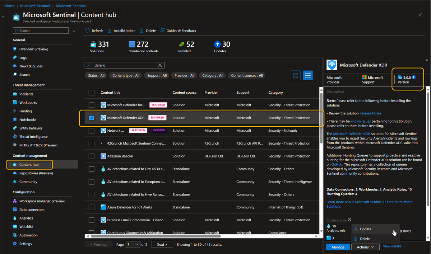The image size is (431, 254).
Task: Open Content sources : All filter
Action: pos(247,75)
